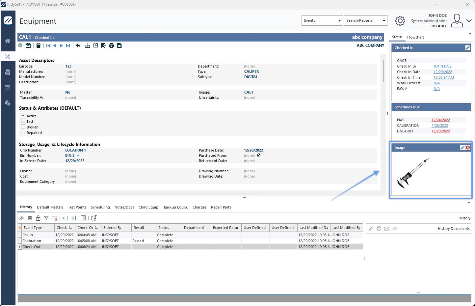Viewport: 475px width, 306px height.
Task: Click the download/import tray icon
Action: (x=88, y=45)
